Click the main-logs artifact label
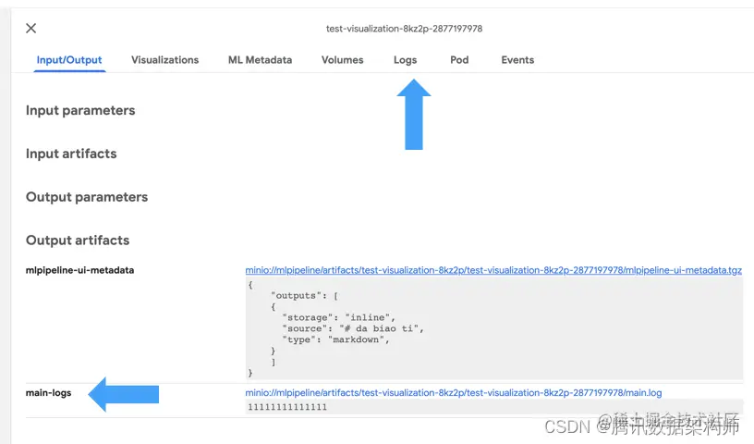The width and height of the screenshot is (754, 444). click(x=49, y=393)
